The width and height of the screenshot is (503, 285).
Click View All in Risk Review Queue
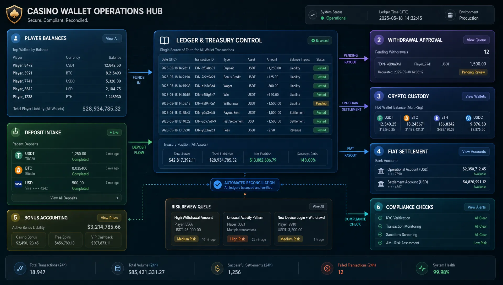(x=318, y=207)
